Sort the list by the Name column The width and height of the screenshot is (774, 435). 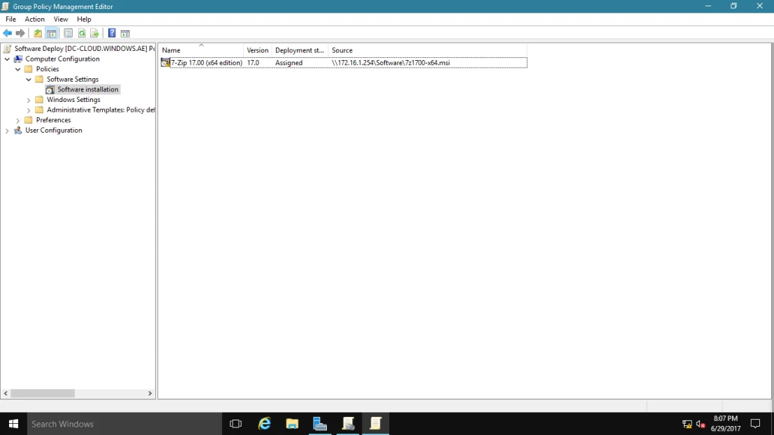point(201,50)
